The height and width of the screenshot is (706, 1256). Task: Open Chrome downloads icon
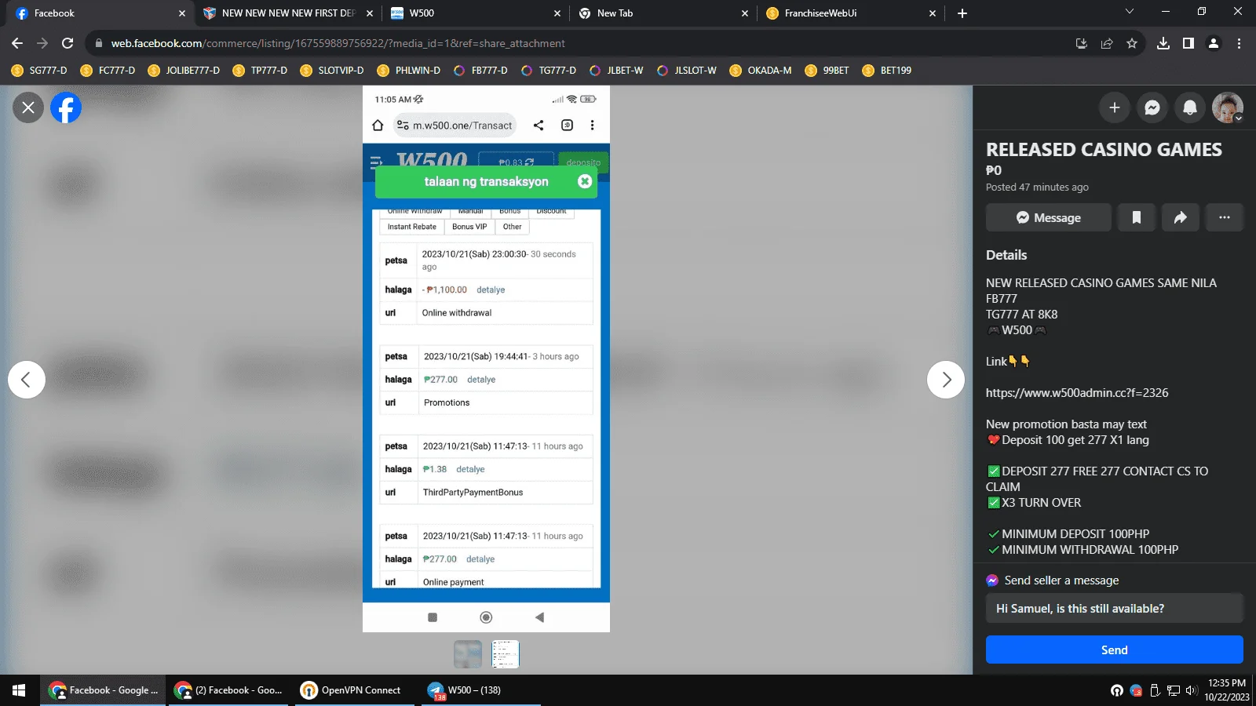[1163, 43]
